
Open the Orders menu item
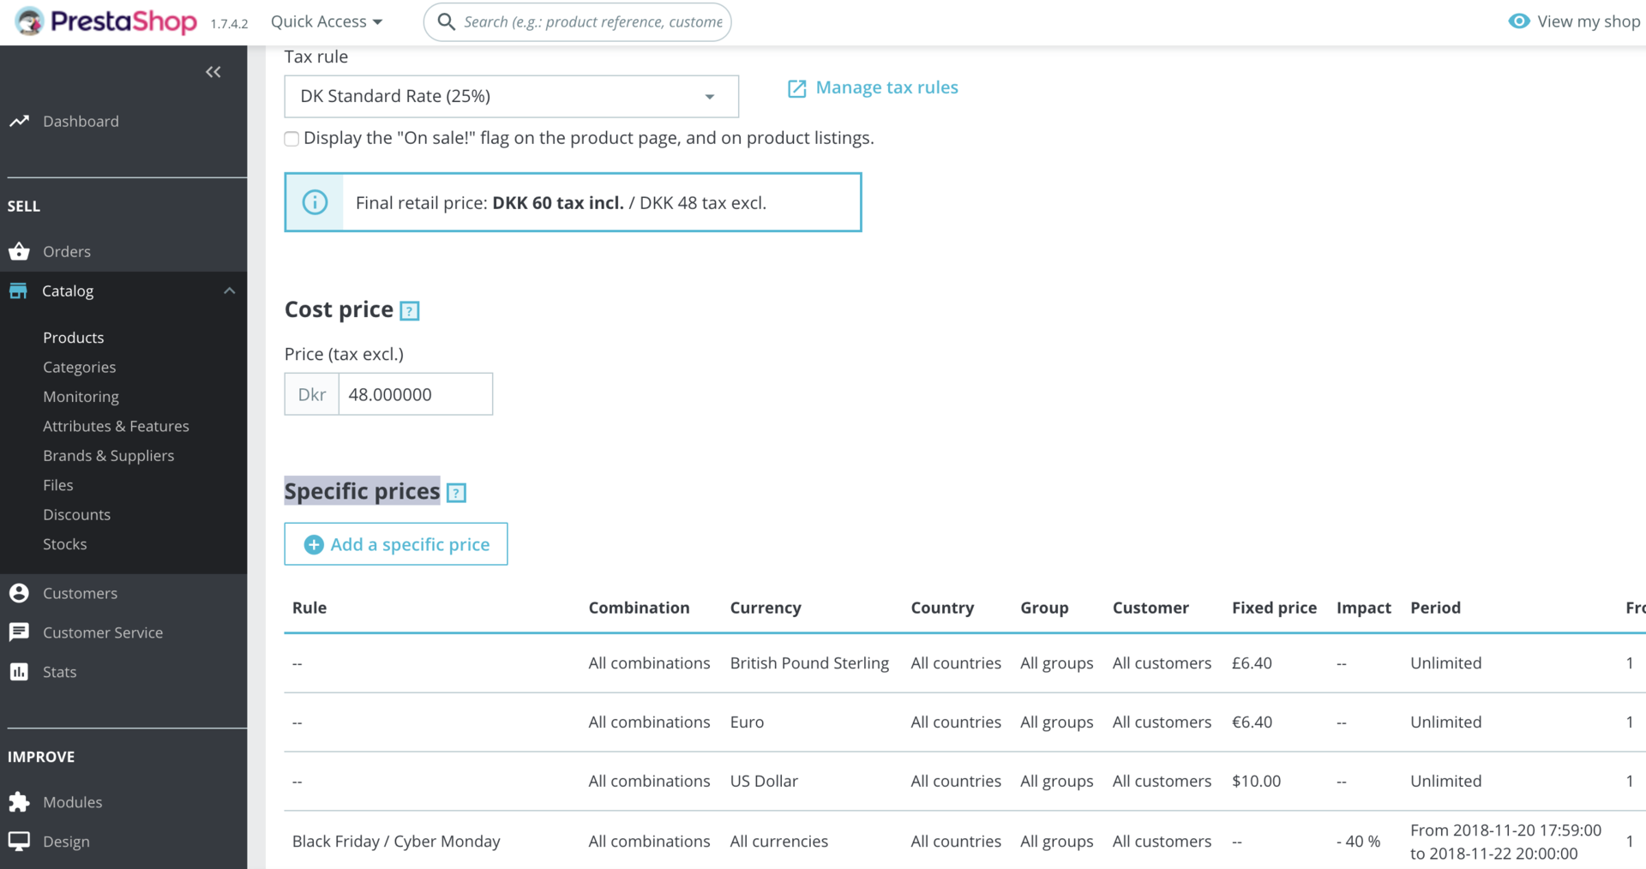(x=67, y=251)
